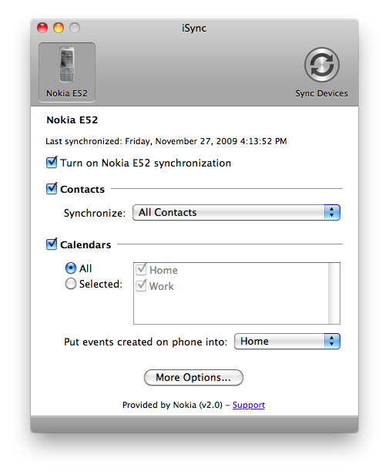Viewport: 389px width, 475px height.
Task: Click the Nokia E52 heading text
Action: [x=72, y=120]
